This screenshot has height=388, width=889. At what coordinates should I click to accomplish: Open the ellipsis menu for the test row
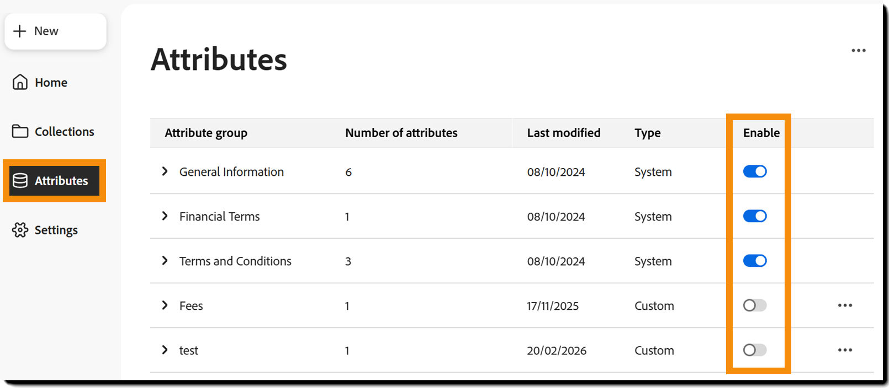click(x=845, y=350)
